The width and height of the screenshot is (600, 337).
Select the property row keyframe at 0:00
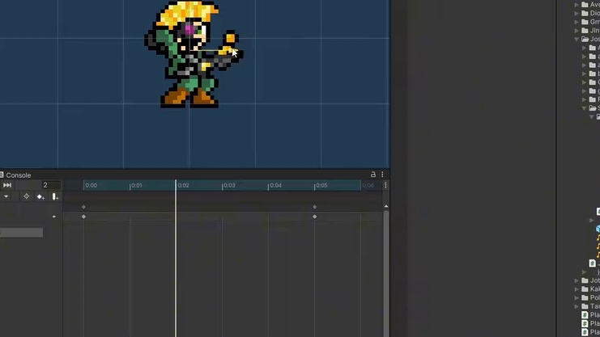click(83, 217)
